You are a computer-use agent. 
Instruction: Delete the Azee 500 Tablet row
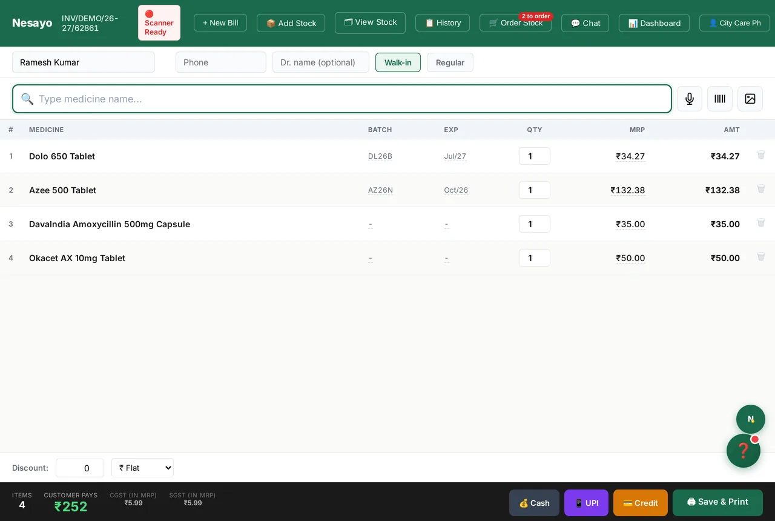(x=761, y=189)
